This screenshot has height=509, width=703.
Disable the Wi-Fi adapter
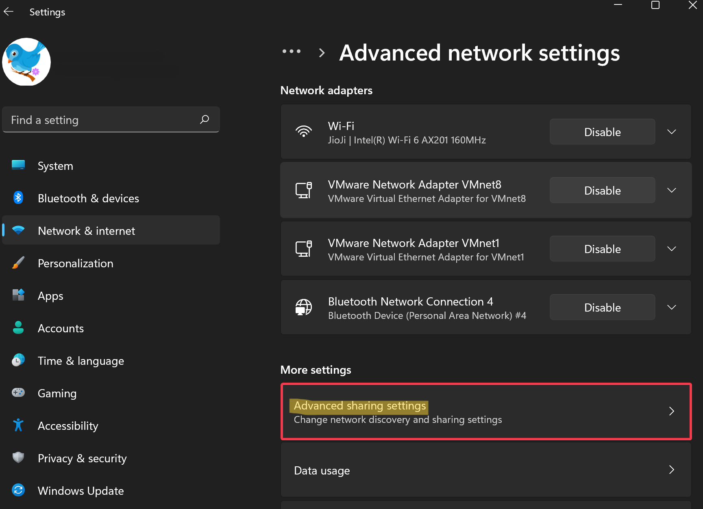click(x=602, y=132)
